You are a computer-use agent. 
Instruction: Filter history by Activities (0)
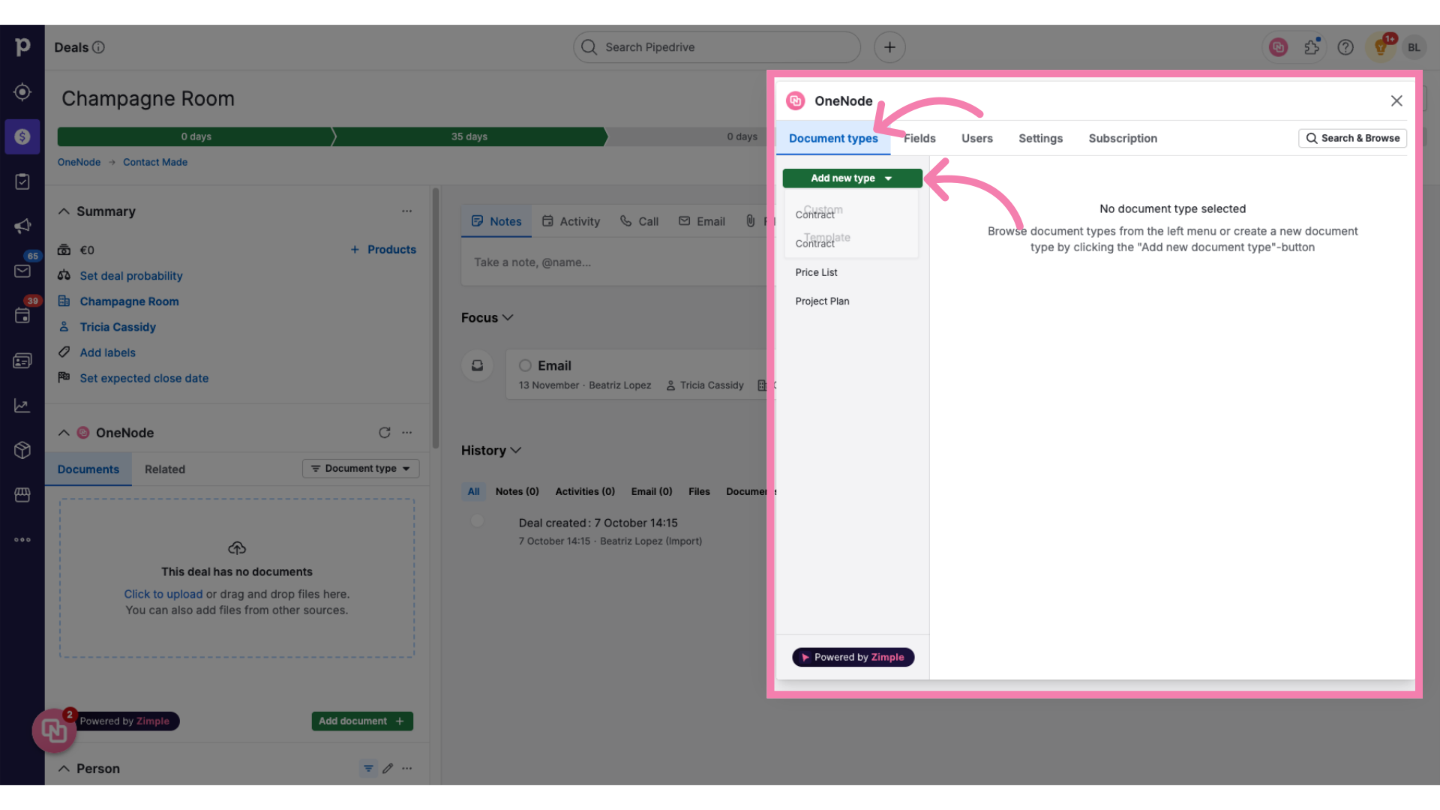coord(585,492)
